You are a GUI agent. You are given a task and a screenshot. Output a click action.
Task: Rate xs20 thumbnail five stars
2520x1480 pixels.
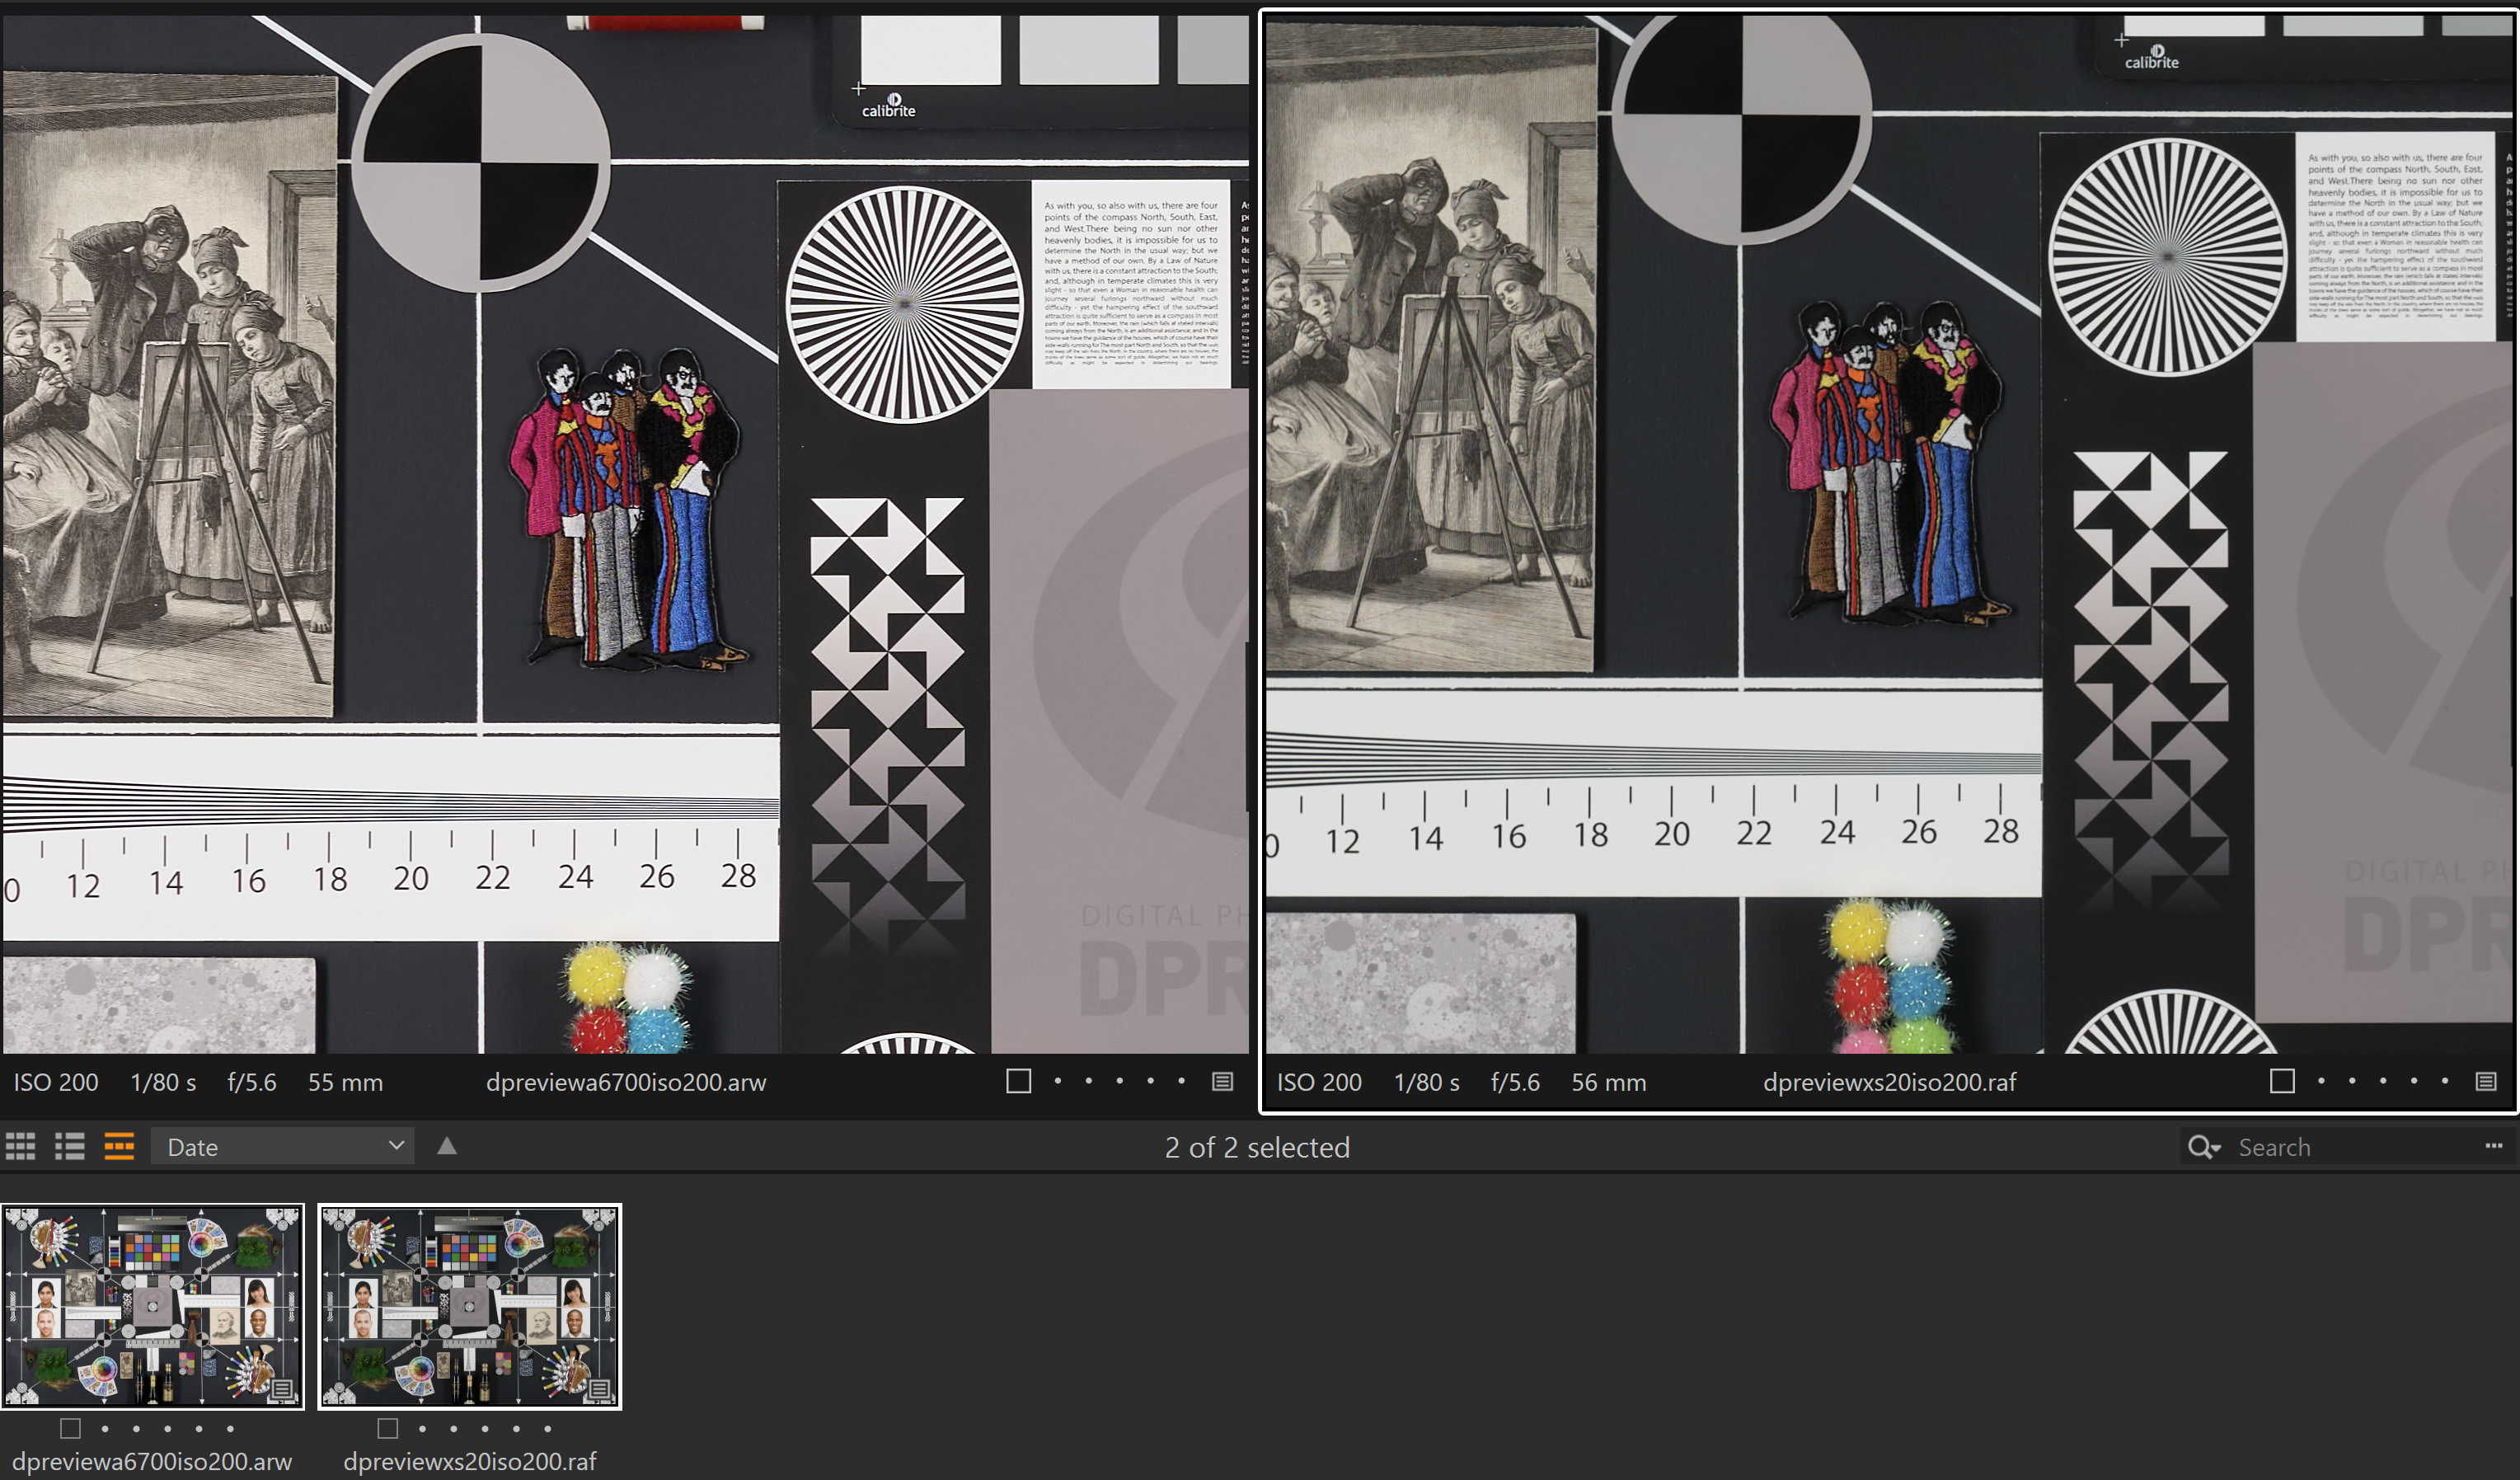tap(547, 1428)
